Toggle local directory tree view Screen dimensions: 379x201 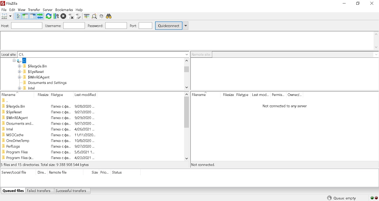[x=25, y=16]
